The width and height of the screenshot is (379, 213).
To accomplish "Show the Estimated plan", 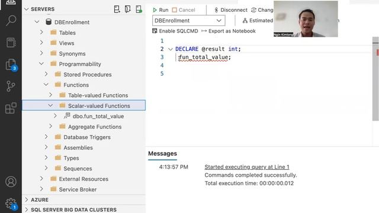I will click(258, 21).
